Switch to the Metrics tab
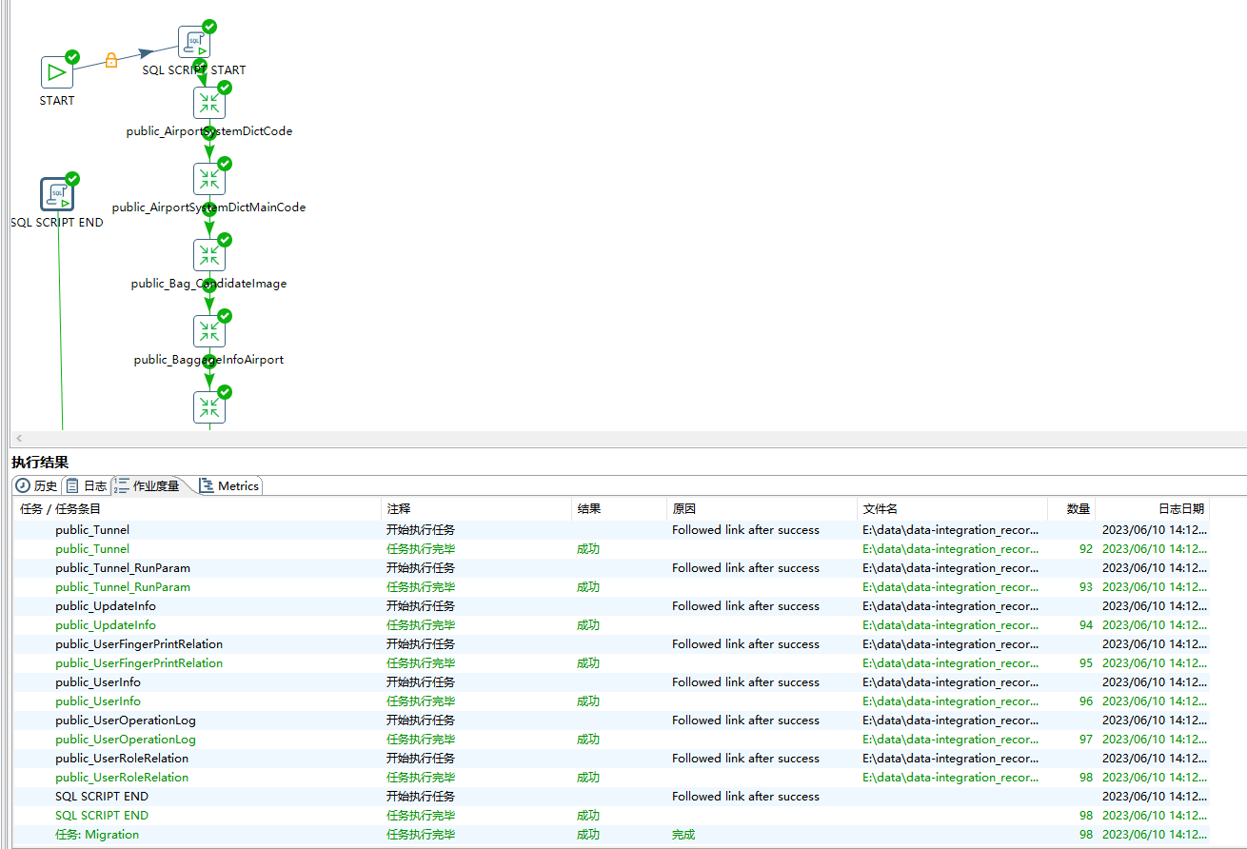 click(228, 485)
